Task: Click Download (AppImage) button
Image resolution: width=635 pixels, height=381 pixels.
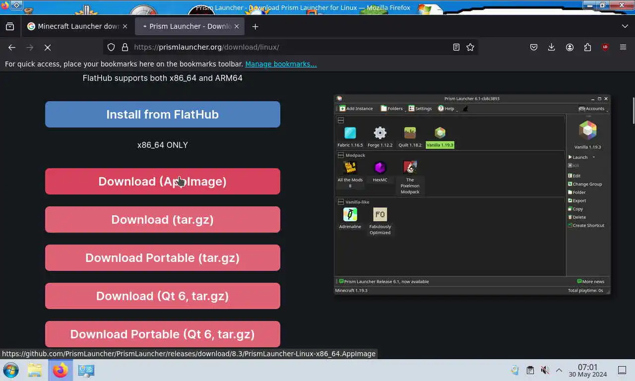Action: click(x=163, y=181)
